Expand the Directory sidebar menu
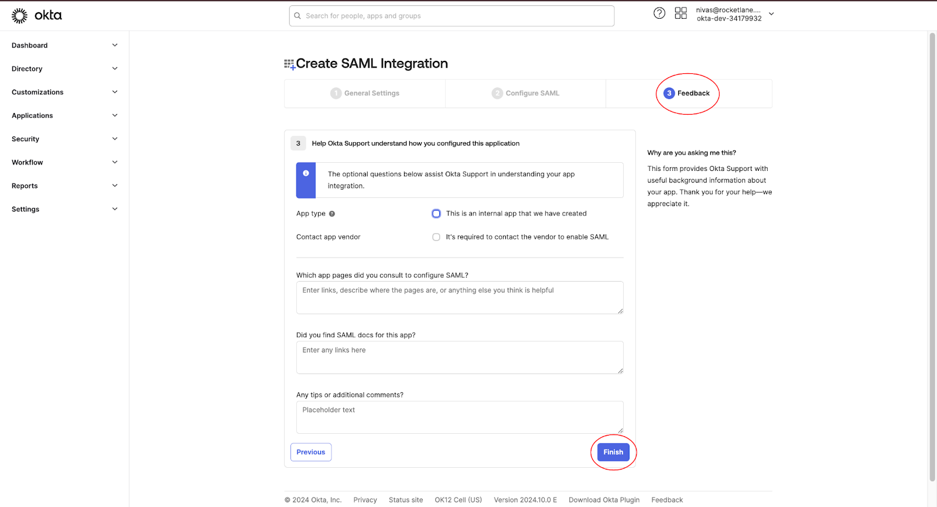This screenshot has width=937, height=507. pyautogui.click(x=64, y=68)
